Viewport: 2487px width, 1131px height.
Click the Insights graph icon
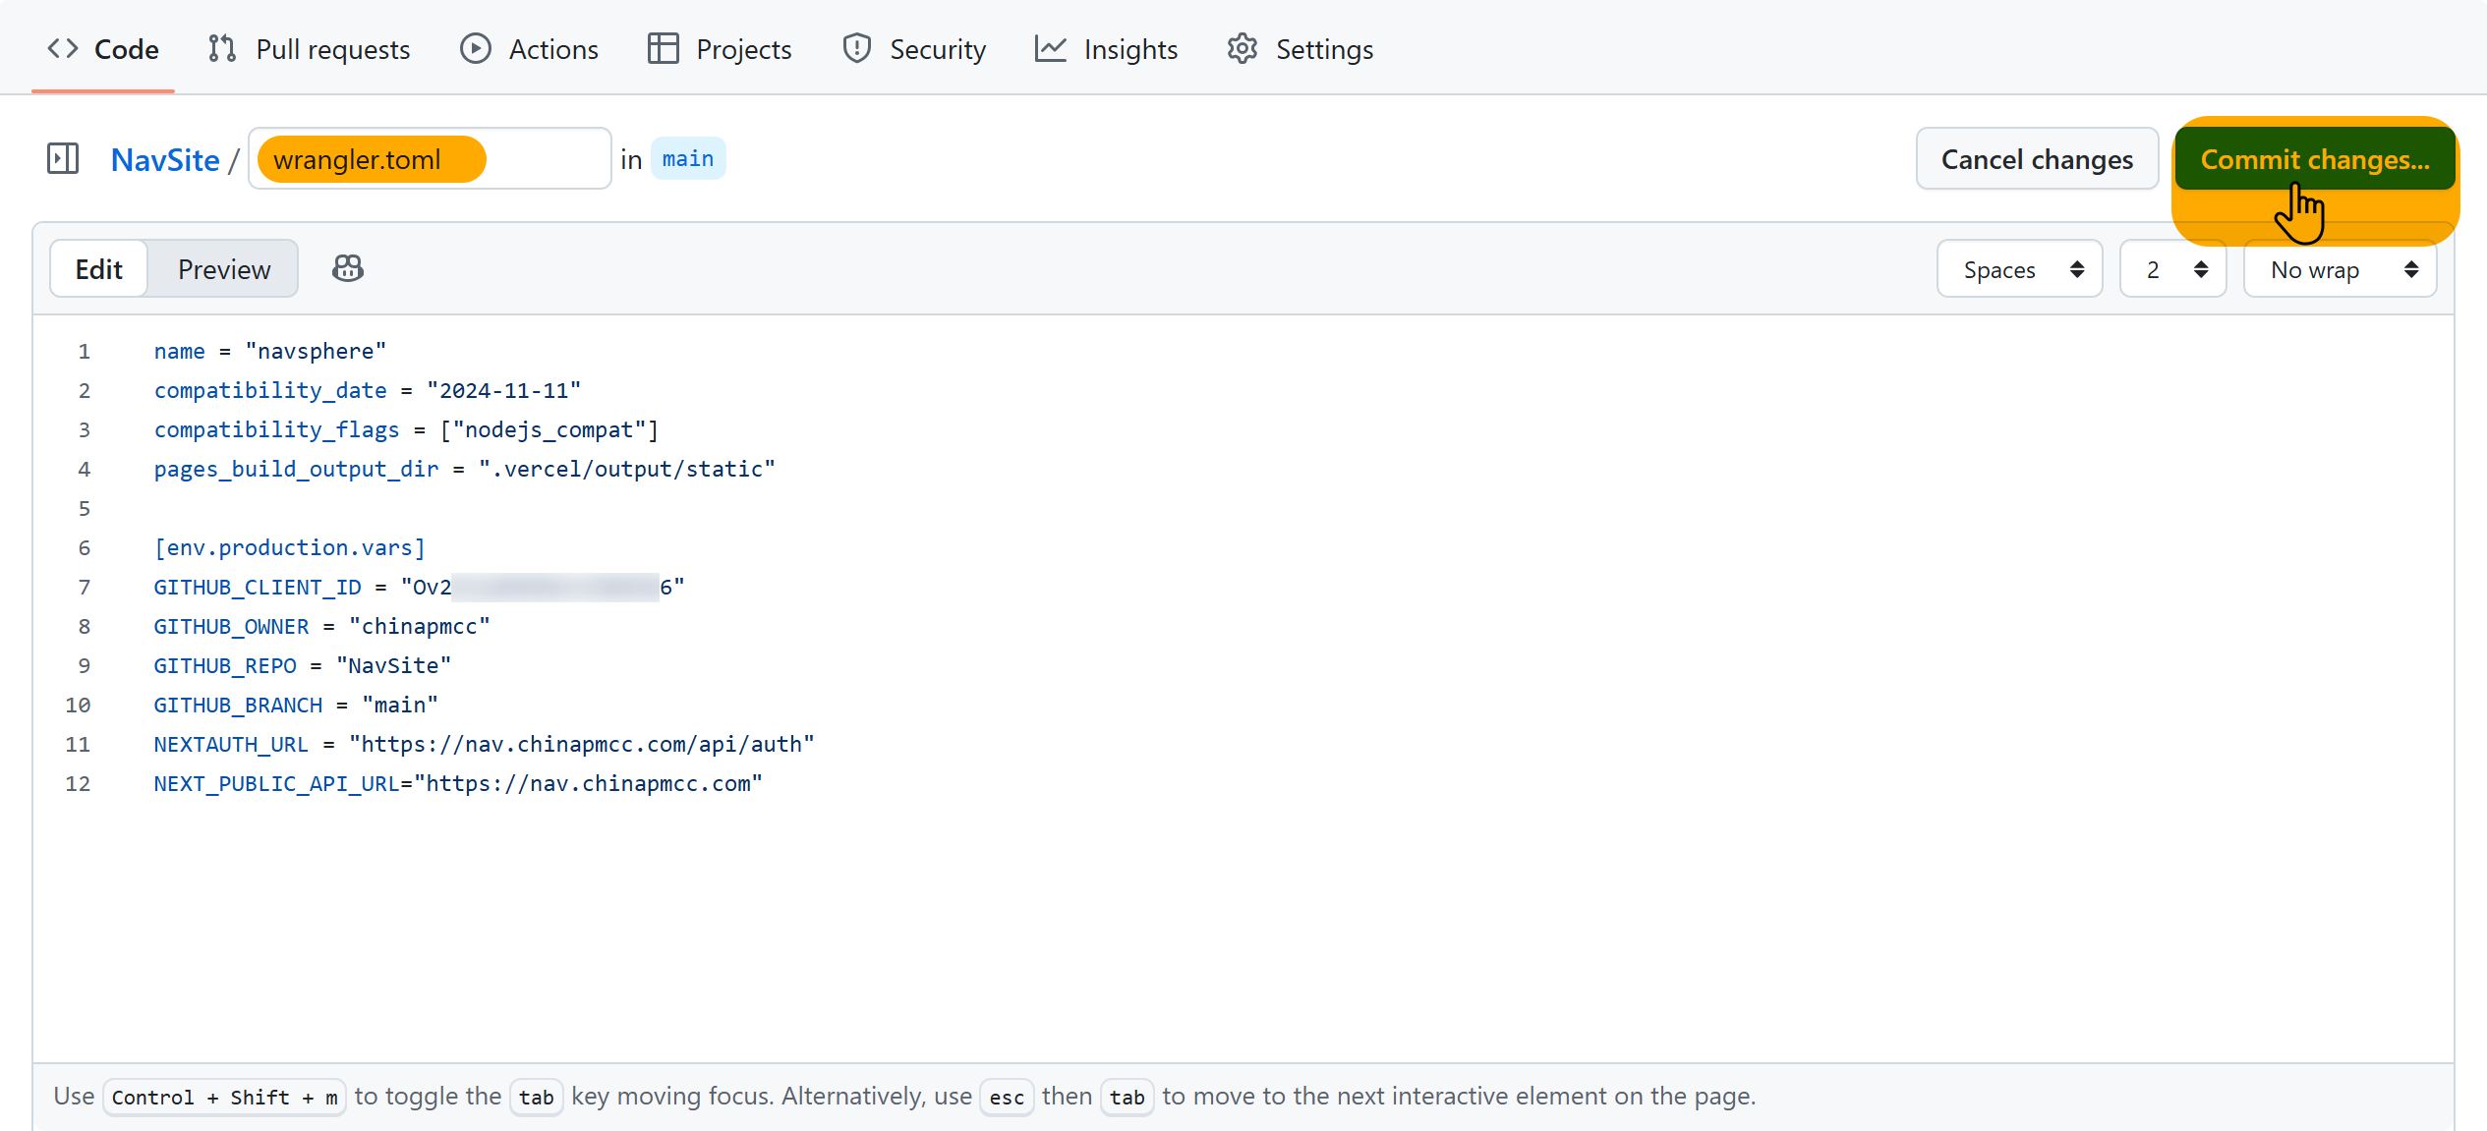pyautogui.click(x=1051, y=49)
